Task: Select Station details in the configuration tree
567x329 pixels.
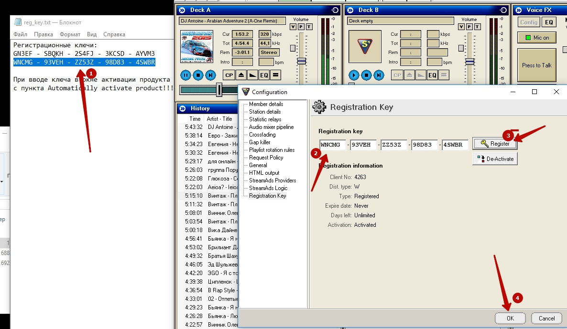Action: [x=265, y=112]
